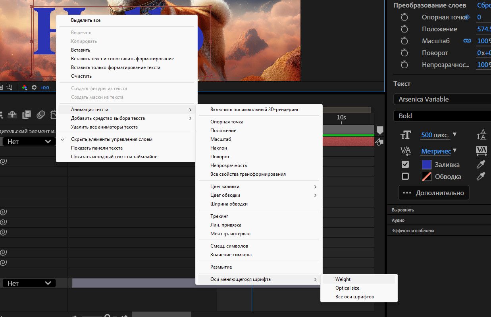Image resolution: width=491 pixels, height=317 pixels.
Task: Toggle the Поворот stopwatch
Action: (x=404, y=53)
